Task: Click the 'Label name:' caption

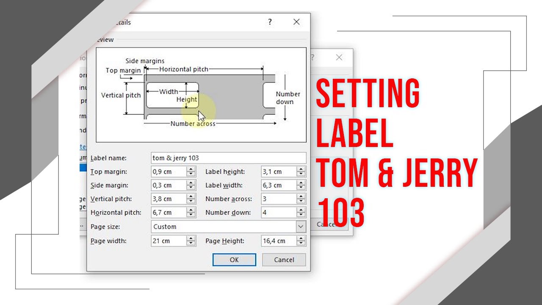Action: [x=108, y=158]
